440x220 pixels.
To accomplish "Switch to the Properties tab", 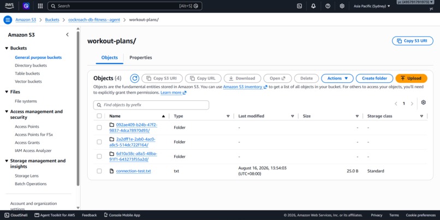I will click(x=141, y=58).
